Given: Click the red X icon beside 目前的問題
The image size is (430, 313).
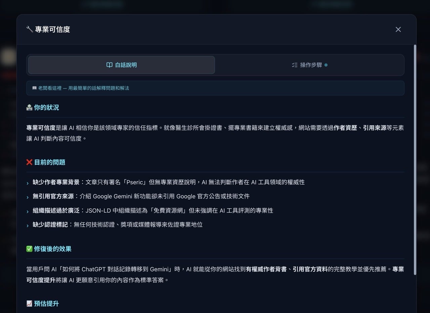Looking at the screenshot, I should tap(29, 162).
